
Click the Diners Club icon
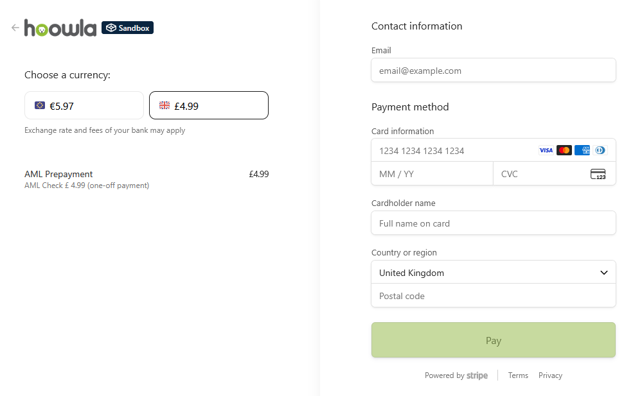(x=600, y=150)
